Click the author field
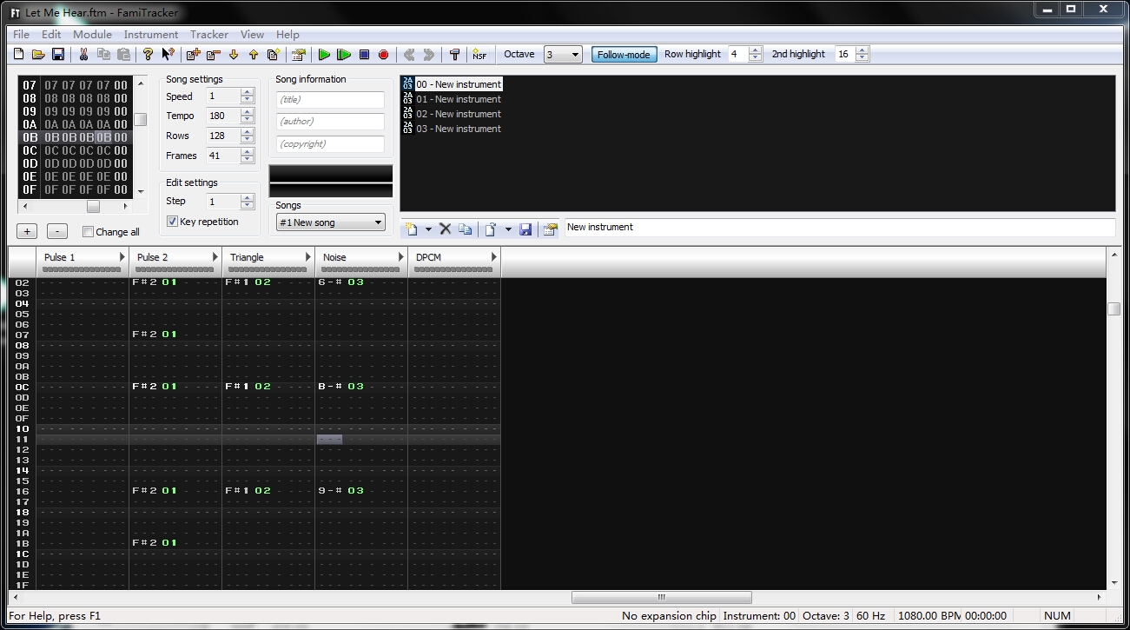 pyautogui.click(x=330, y=122)
